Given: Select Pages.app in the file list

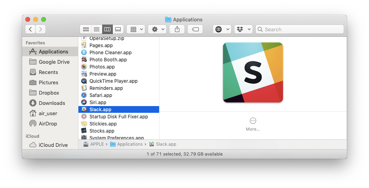Looking at the screenshot, I should 119,46.
